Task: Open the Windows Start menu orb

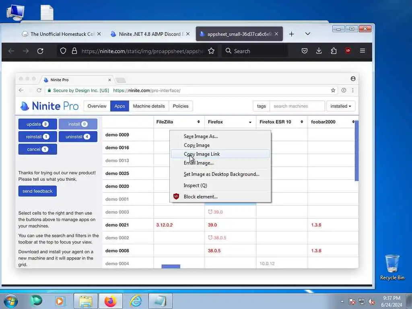Action: pos(11,301)
